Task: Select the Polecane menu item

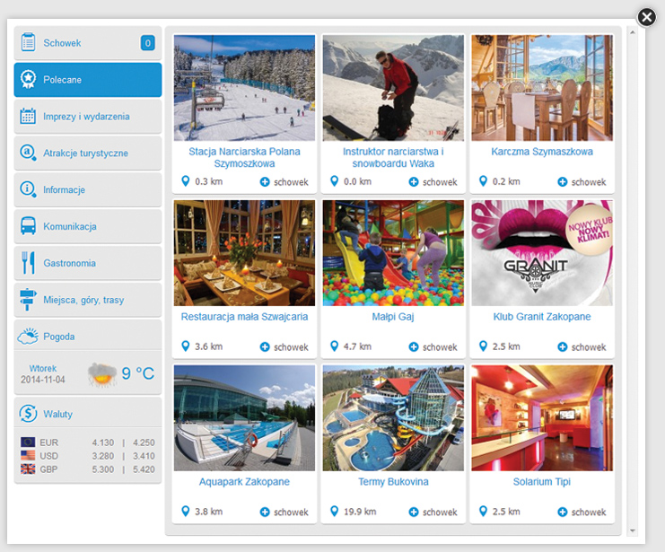Action: tap(88, 80)
